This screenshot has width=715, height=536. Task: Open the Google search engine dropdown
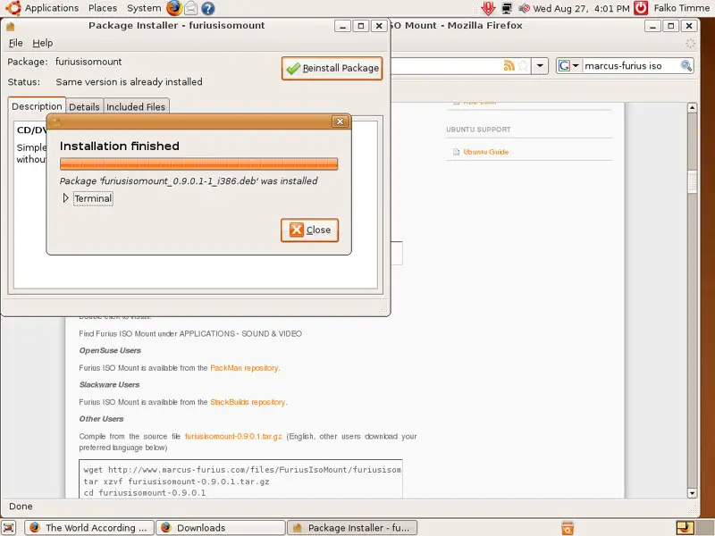pyautogui.click(x=568, y=65)
